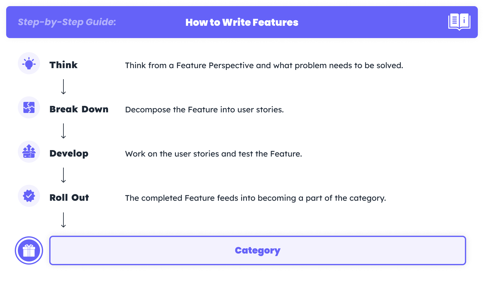
Task: Select the Roll Out step label
Action: (x=69, y=198)
